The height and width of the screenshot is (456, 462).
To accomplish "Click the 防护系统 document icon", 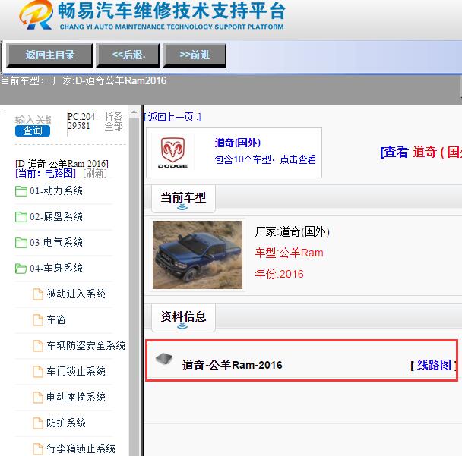I will 38,423.
